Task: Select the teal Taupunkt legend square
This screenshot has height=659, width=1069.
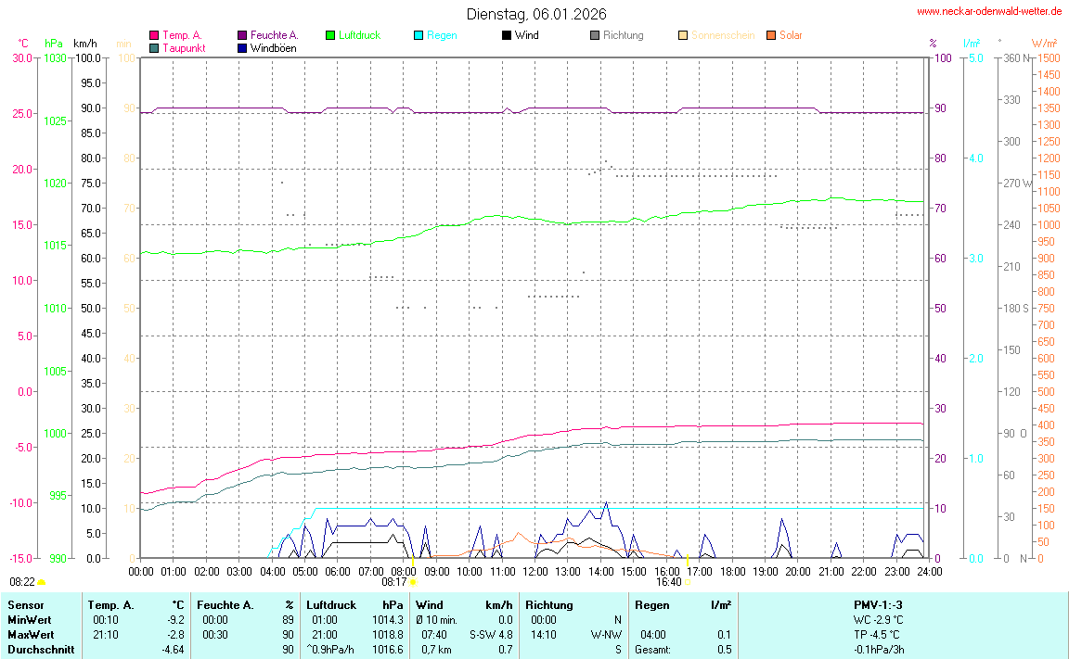Action: 154,47
